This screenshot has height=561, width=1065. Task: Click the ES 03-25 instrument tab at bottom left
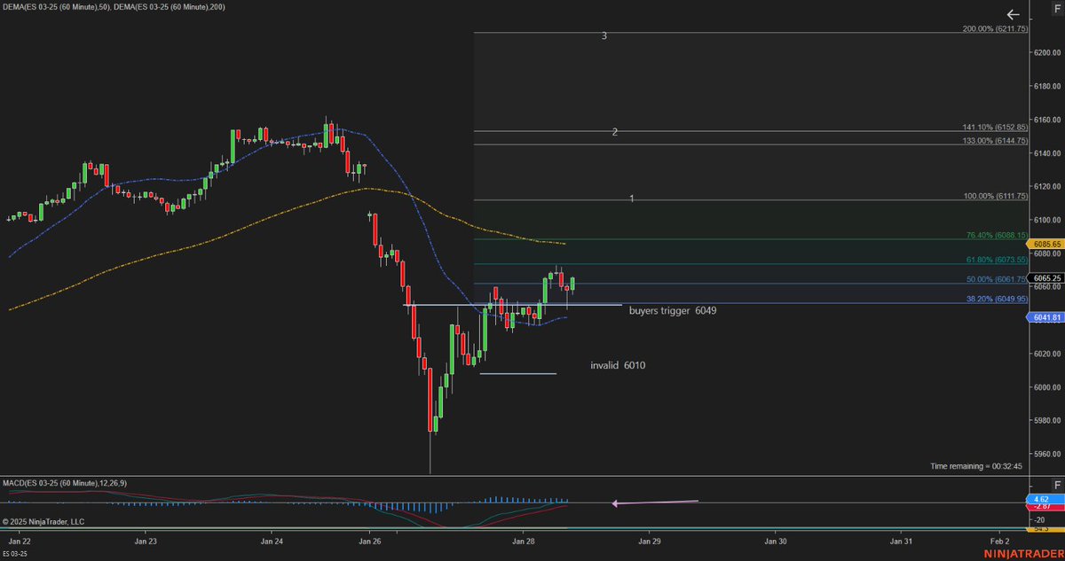point(15,554)
